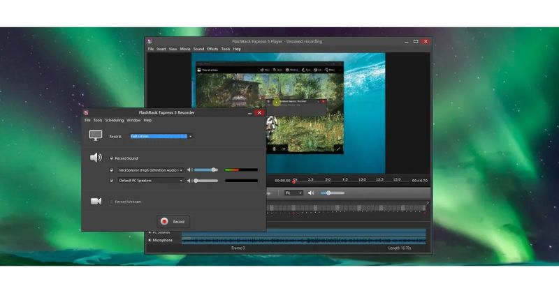Open the Default PC Speakers dropdown

click(x=150, y=181)
